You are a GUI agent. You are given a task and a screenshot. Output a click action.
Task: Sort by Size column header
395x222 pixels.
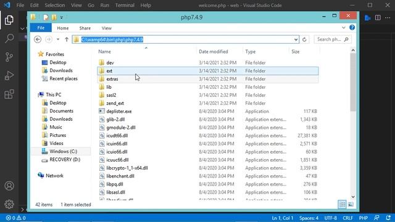[x=296, y=52]
